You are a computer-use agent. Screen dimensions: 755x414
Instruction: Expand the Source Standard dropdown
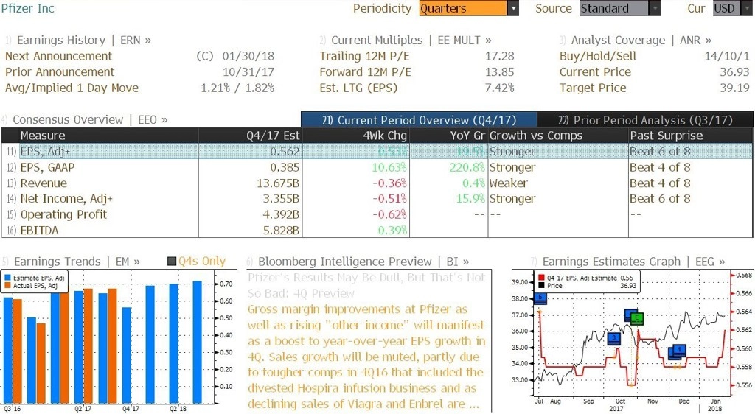655,9
